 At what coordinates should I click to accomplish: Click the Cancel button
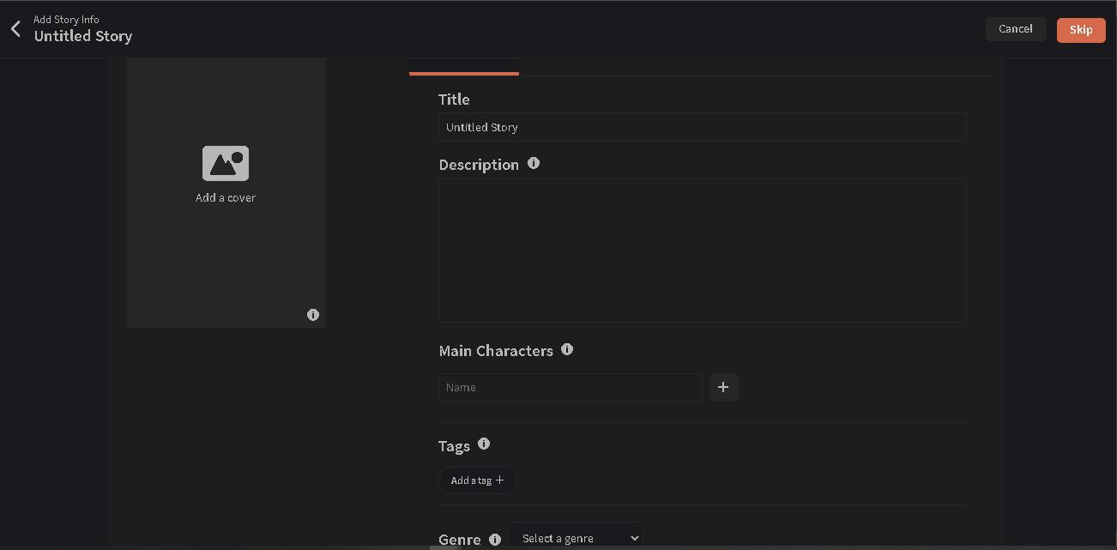(x=1016, y=28)
